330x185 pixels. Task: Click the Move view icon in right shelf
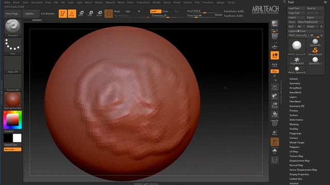275,96
